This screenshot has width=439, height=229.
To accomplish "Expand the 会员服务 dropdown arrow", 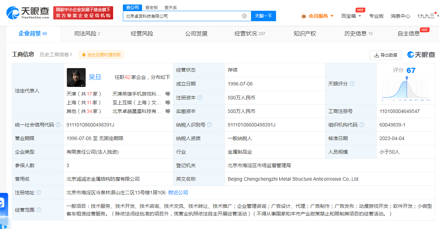I will [332, 16].
